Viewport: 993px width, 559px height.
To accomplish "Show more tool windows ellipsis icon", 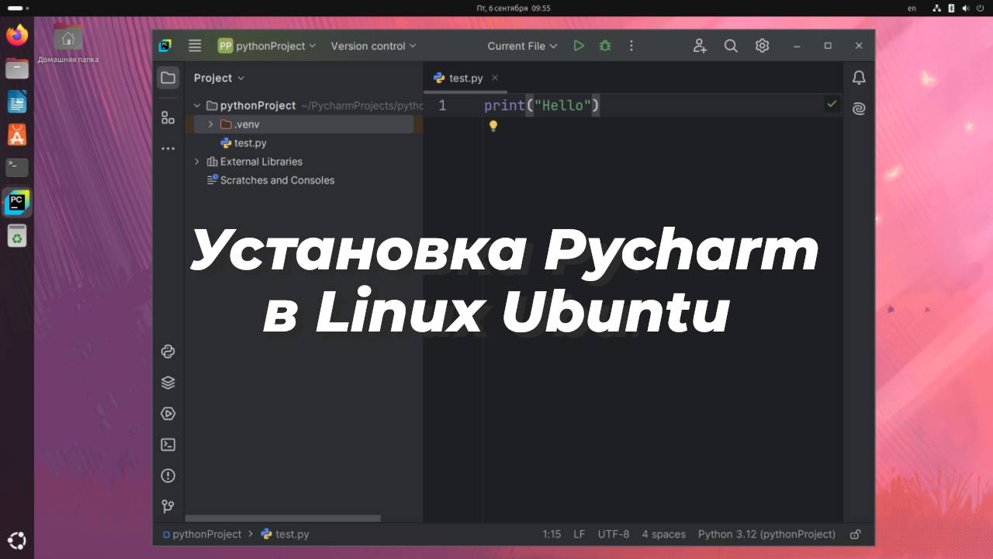I will click(x=168, y=148).
